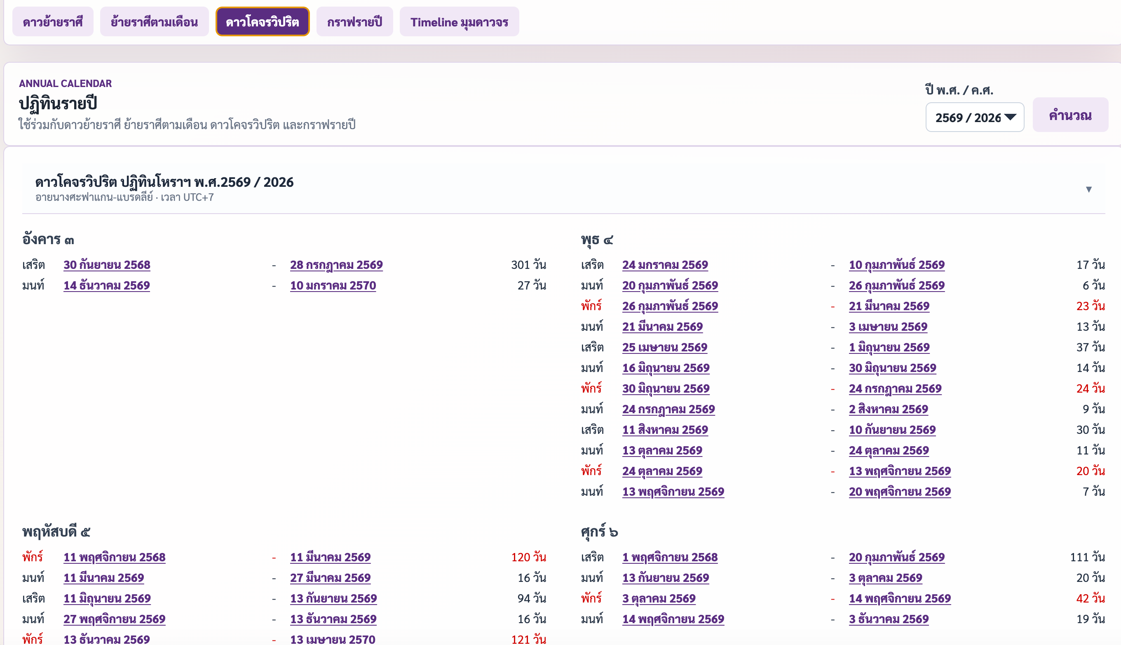Go to the กราฟรายปี tab
The height and width of the screenshot is (645, 1121).
pyautogui.click(x=354, y=22)
